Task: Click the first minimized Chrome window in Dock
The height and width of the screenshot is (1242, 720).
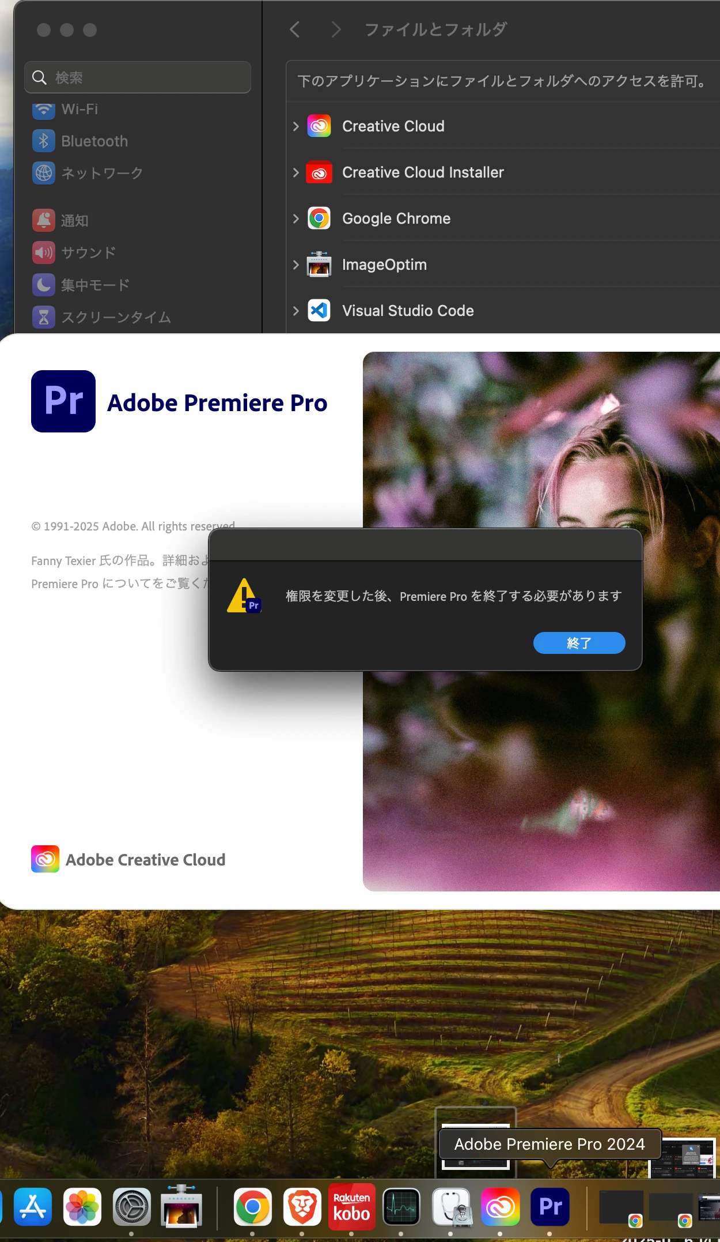Action: (622, 1207)
